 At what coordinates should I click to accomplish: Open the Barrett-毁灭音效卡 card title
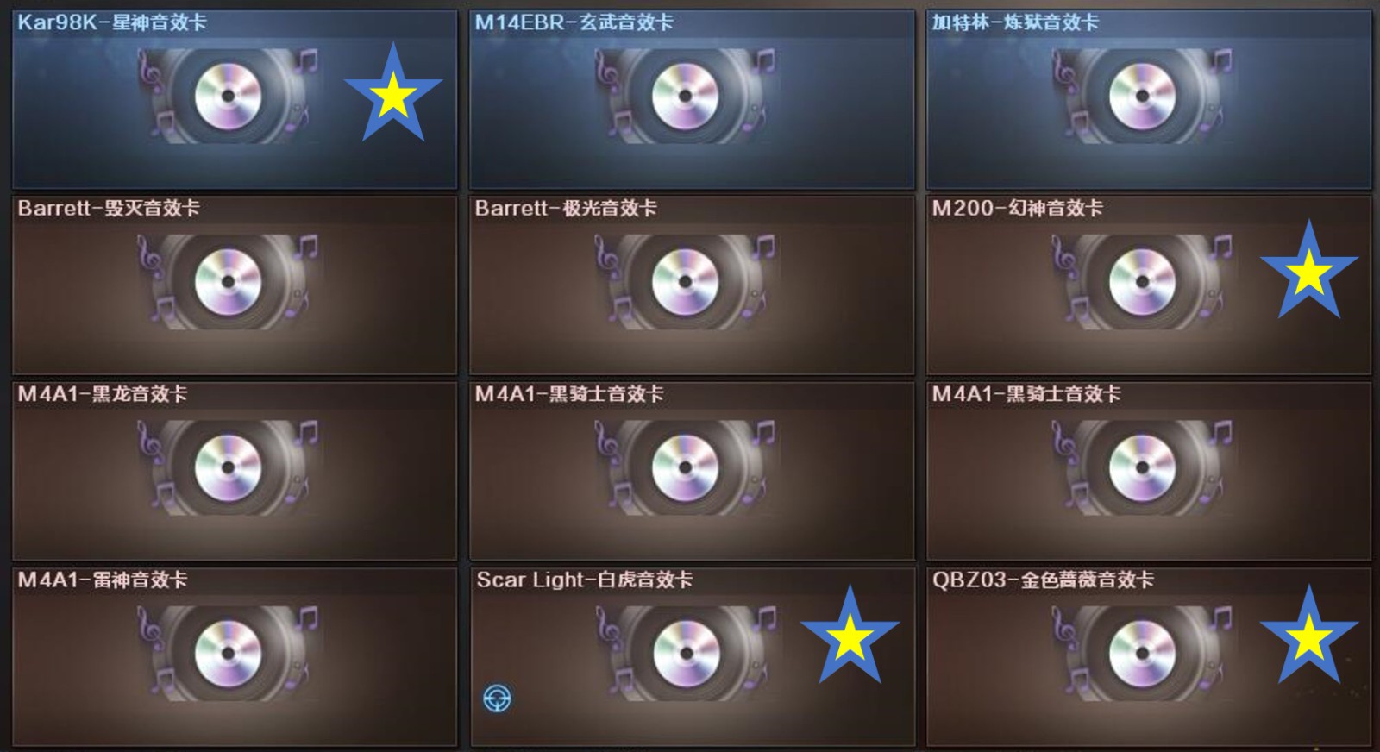(109, 208)
